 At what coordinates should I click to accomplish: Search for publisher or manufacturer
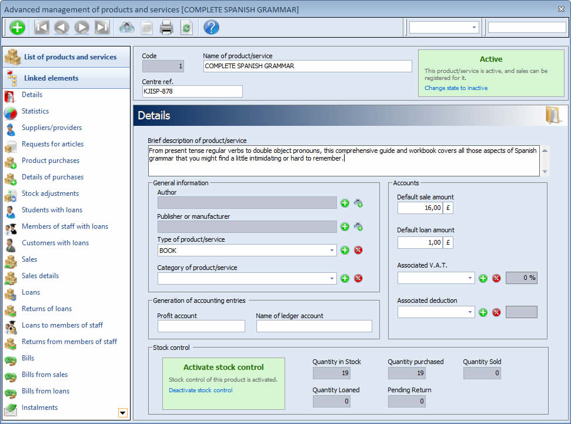coord(358,227)
